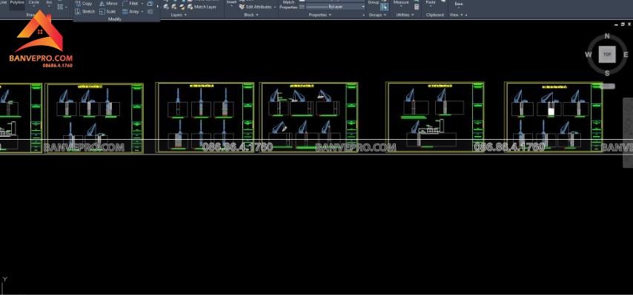The height and width of the screenshot is (295, 633).
Task: Open the ByLayer linetype dropdown
Action: coord(335,7)
